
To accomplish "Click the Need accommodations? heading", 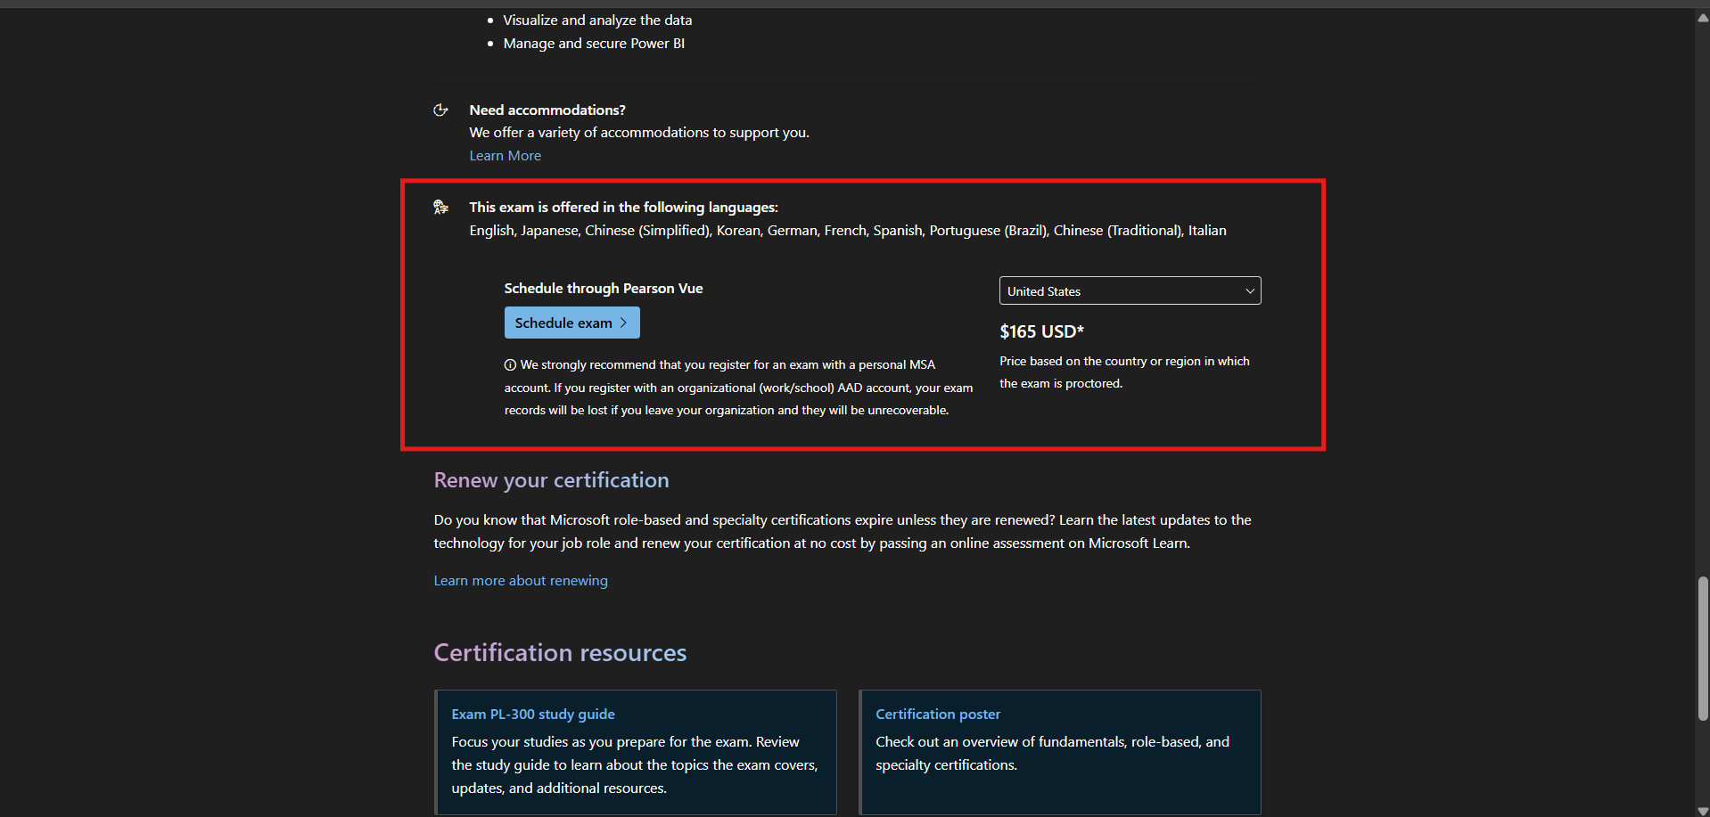I will [547, 110].
